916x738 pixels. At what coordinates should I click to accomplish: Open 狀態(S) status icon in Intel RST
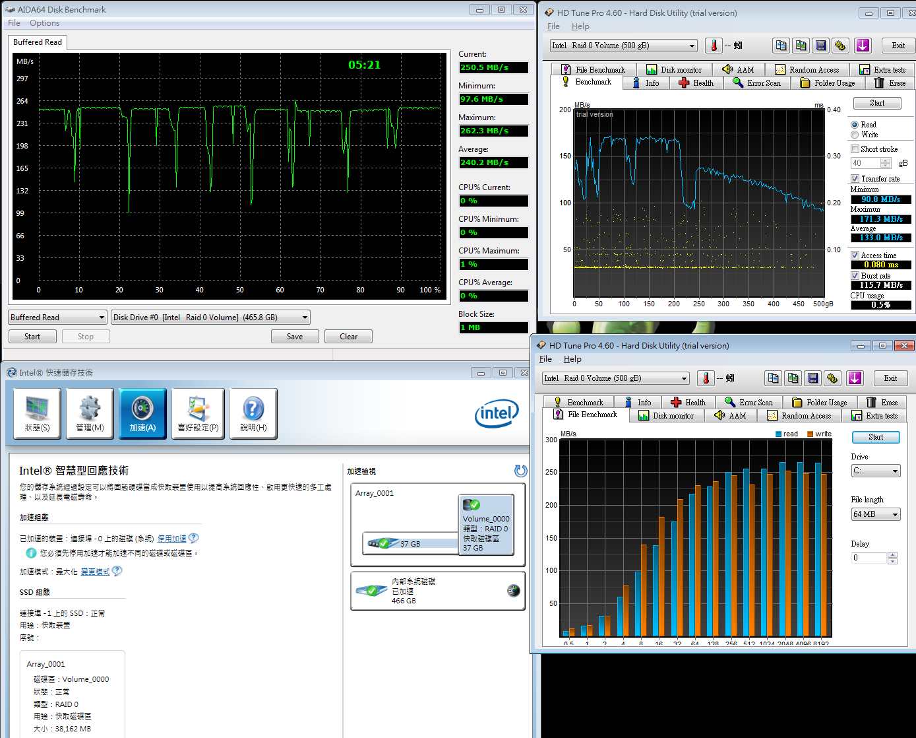coord(37,414)
